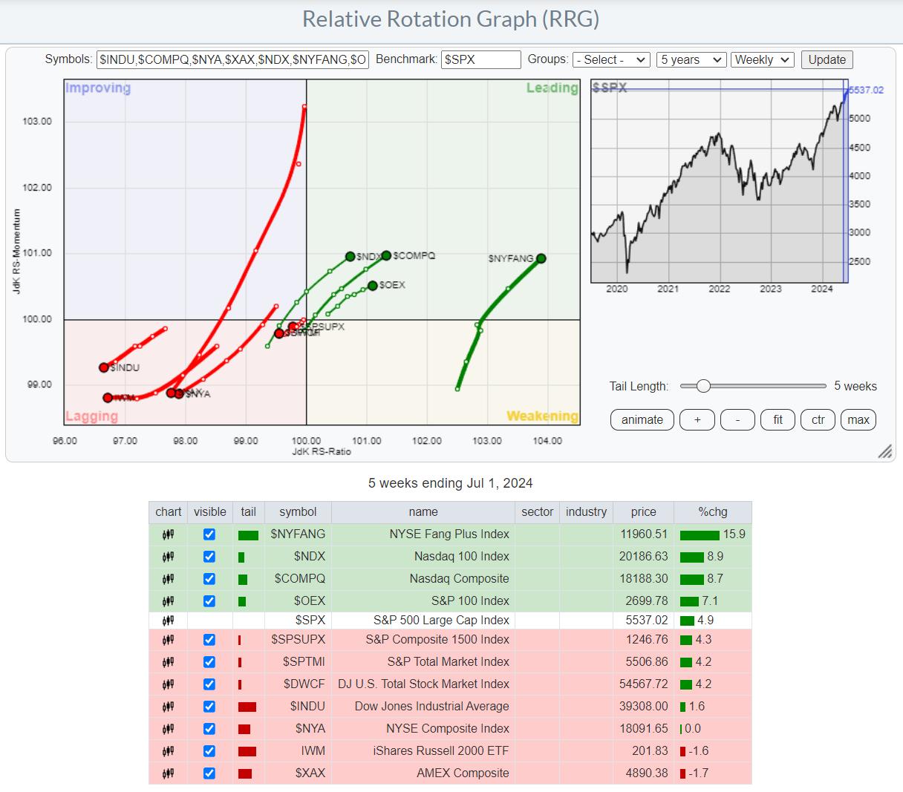Click the Benchmark input field with $SPX

(x=480, y=60)
